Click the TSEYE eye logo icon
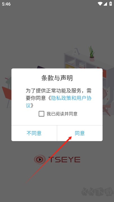The width and height of the screenshot is (114, 202). 40,160
